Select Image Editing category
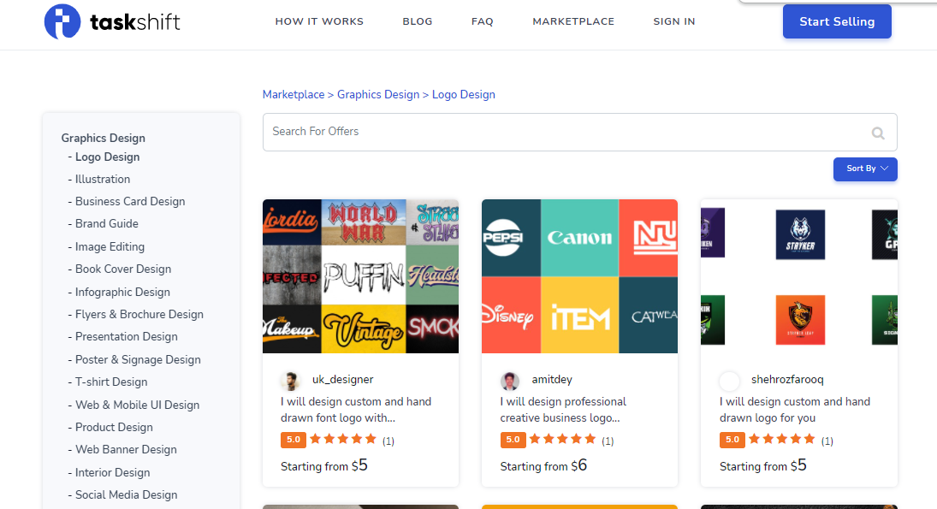Viewport: 937px width, 509px height. click(x=110, y=246)
